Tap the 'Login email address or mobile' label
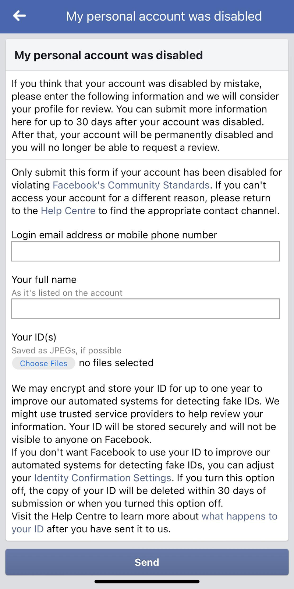294x589 pixels. click(114, 235)
